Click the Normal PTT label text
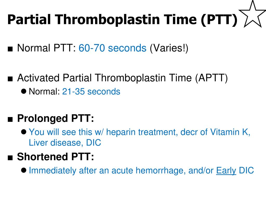 (x=46, y=48)
